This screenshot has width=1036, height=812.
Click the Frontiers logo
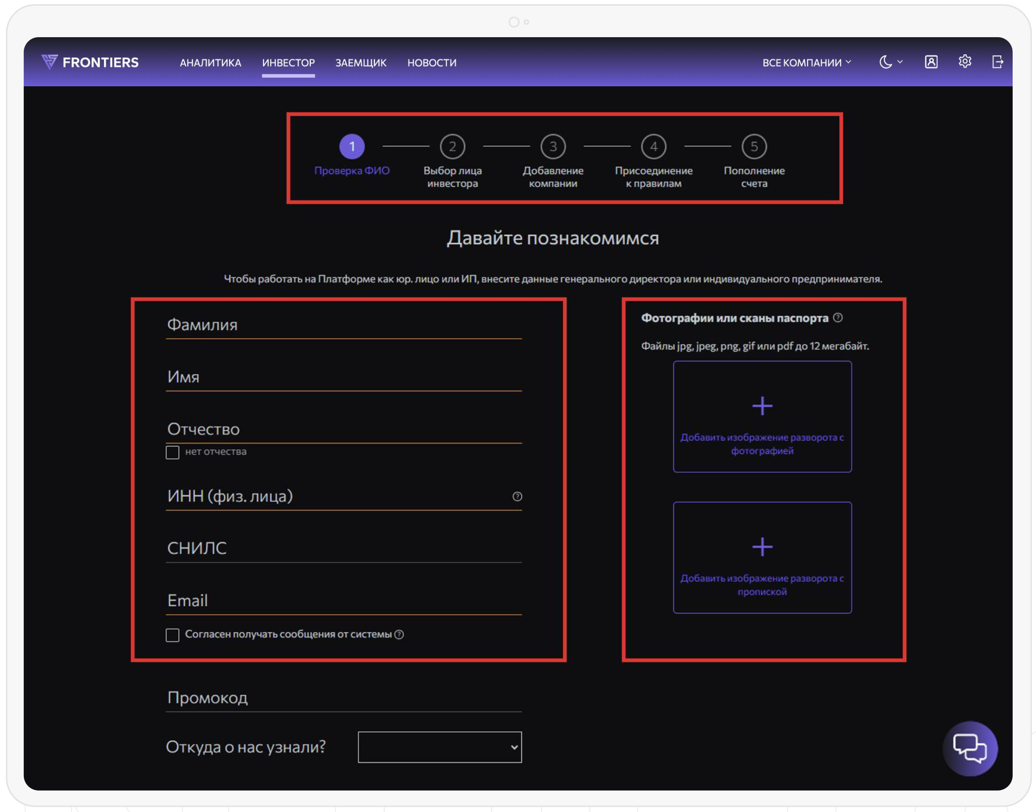pos(90,62)
